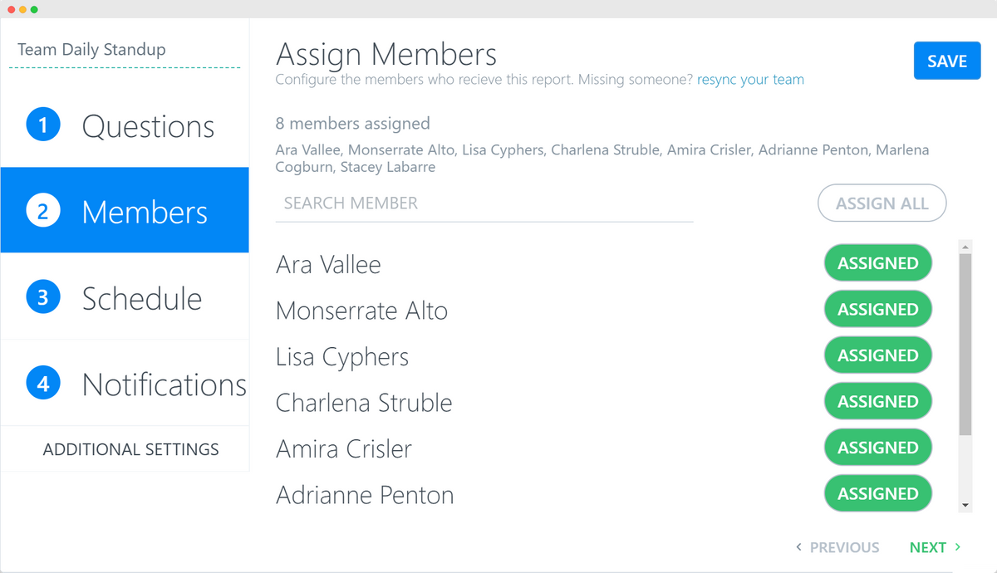Viewport: 997px width, 573px height.
Task: Toggle Lisa Cyphers' Assigned button
Action: (877, 355)
